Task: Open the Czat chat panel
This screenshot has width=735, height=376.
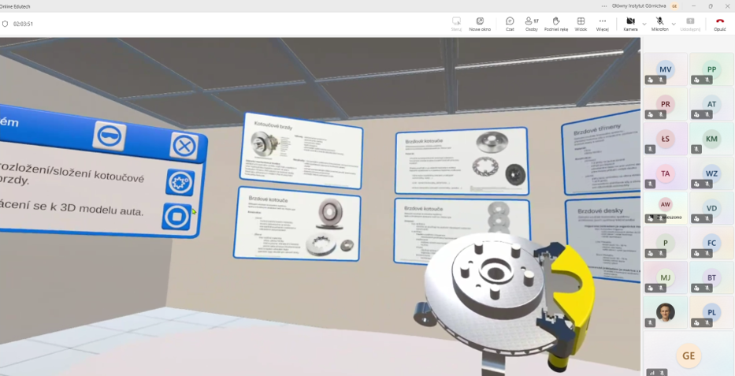Action: click(510, 24)
